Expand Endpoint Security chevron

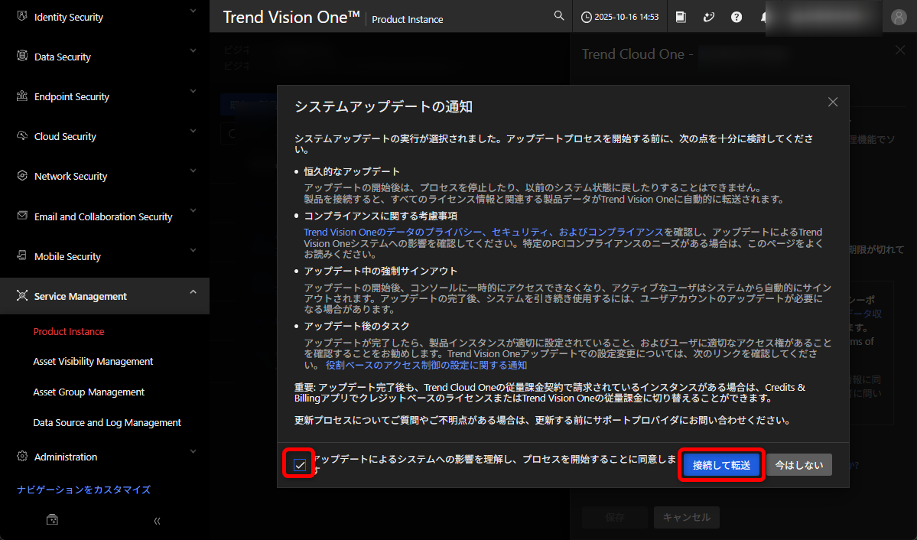point(193,91)
